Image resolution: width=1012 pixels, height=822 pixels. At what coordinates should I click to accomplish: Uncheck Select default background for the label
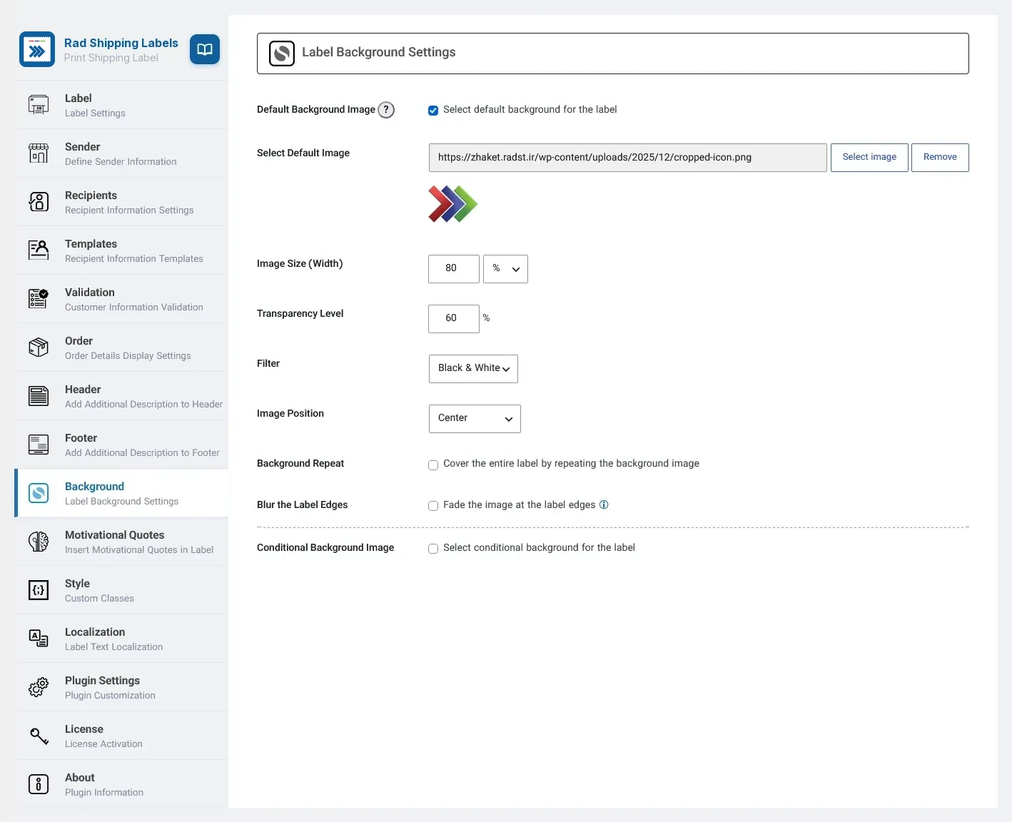point(433,111)
